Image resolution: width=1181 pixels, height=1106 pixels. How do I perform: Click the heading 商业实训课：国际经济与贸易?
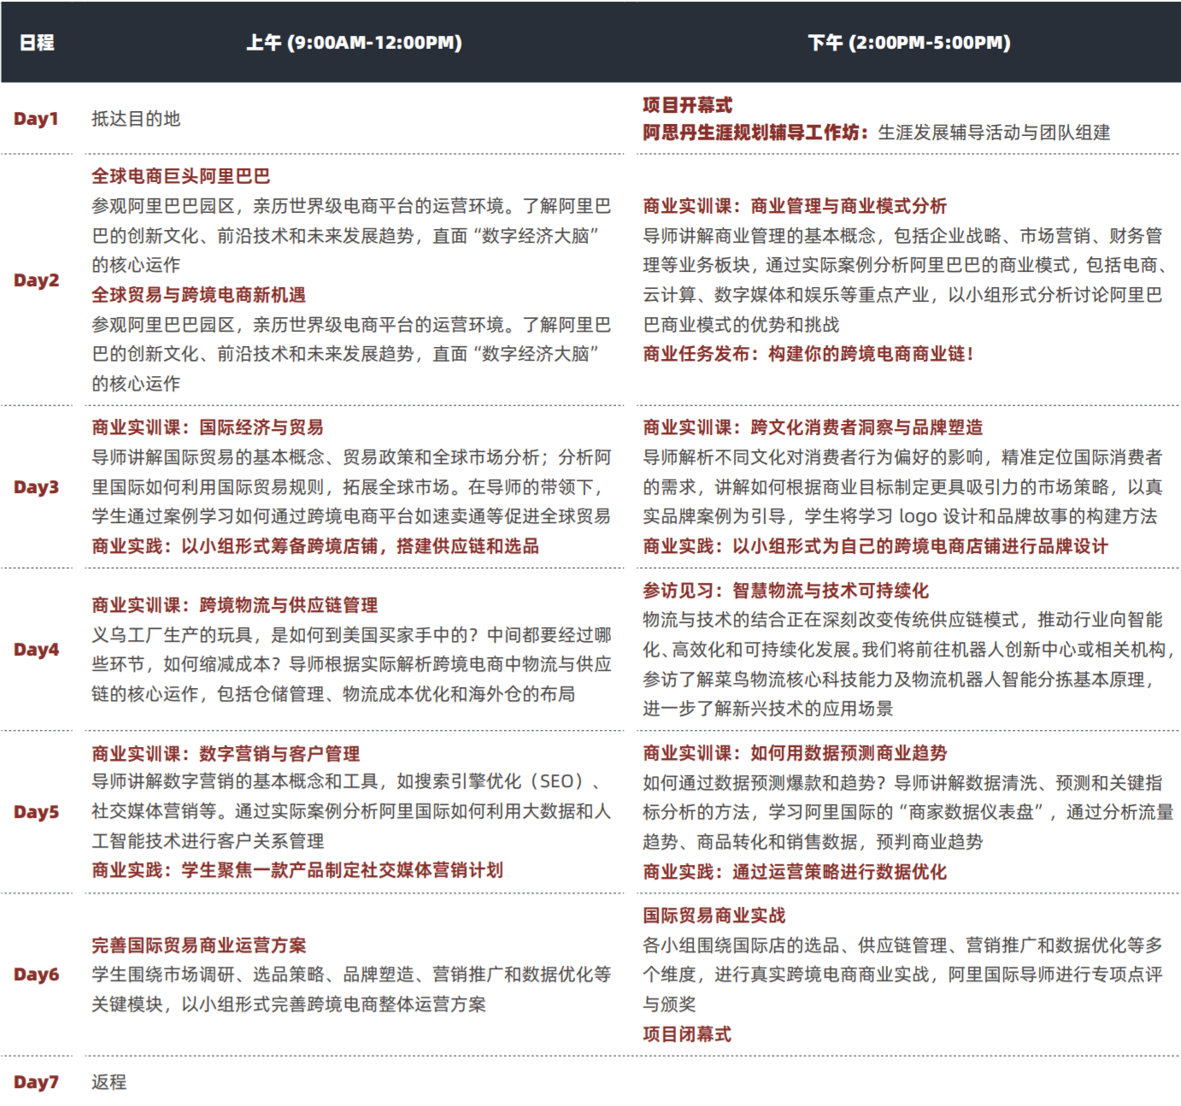[208, 427]
